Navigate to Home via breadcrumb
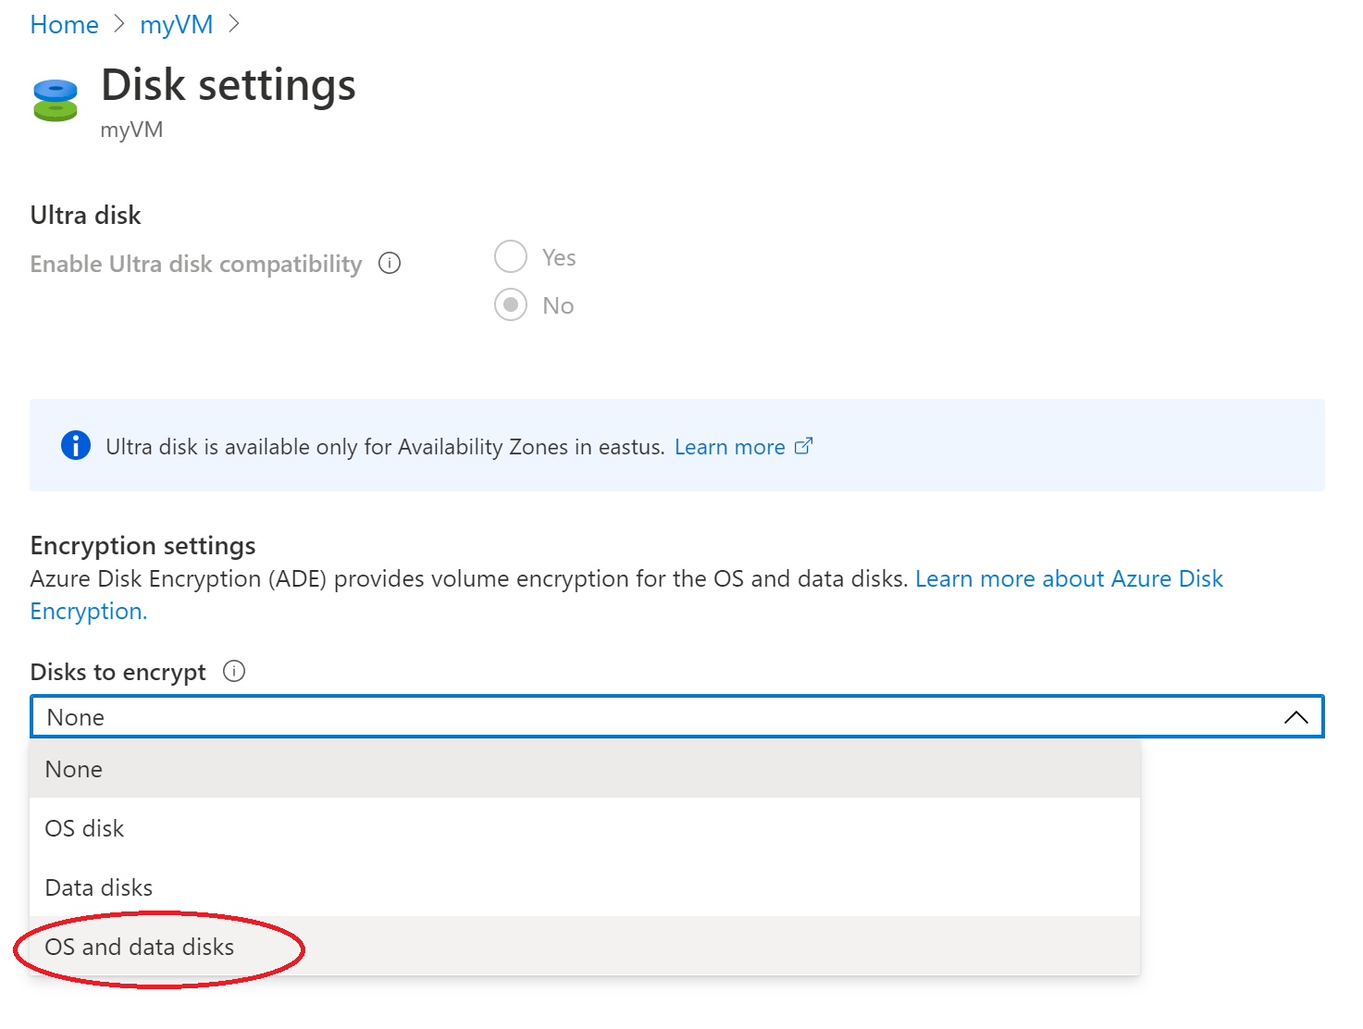This screenshot has width=1363, height=1029. 63,24
